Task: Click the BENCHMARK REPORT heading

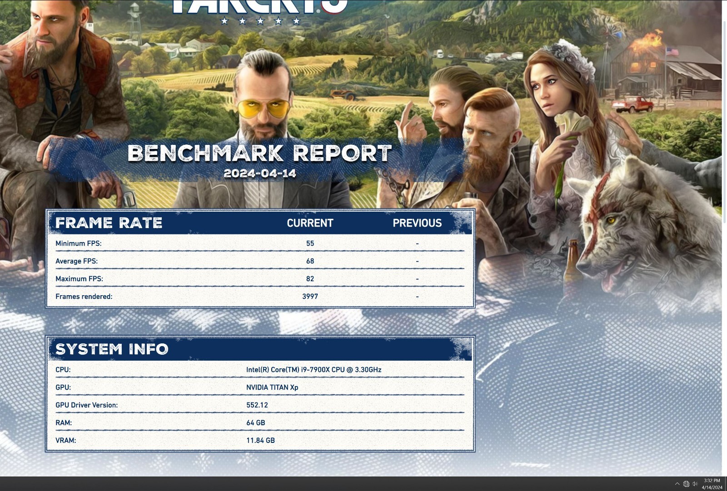Action: tap(259, 153)
